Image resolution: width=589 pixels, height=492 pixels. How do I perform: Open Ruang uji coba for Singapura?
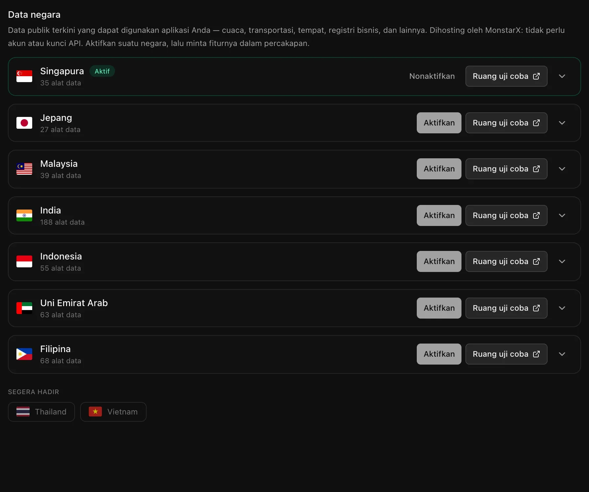506,76
